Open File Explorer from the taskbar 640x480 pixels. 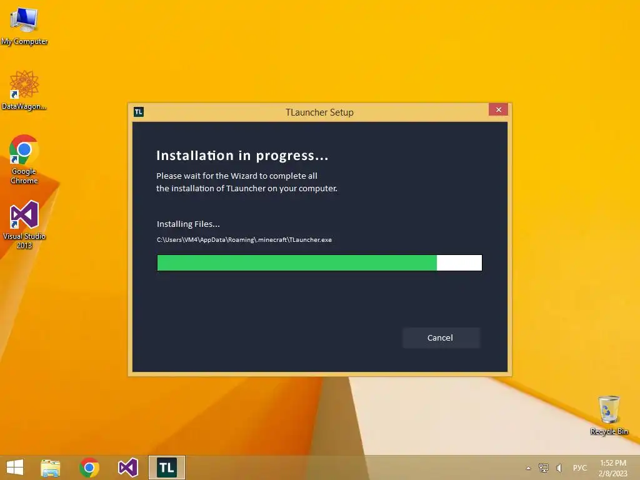(50, 467)
